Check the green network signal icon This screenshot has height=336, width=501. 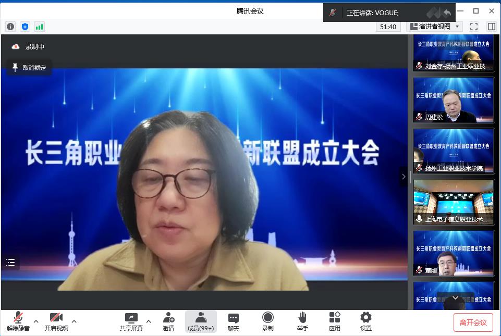pyautogui.click(x=40, y=27)
